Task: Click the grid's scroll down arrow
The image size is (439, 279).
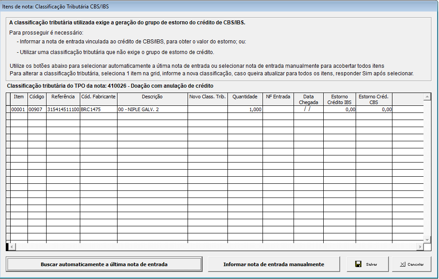Action: click(x=427, y=239)
